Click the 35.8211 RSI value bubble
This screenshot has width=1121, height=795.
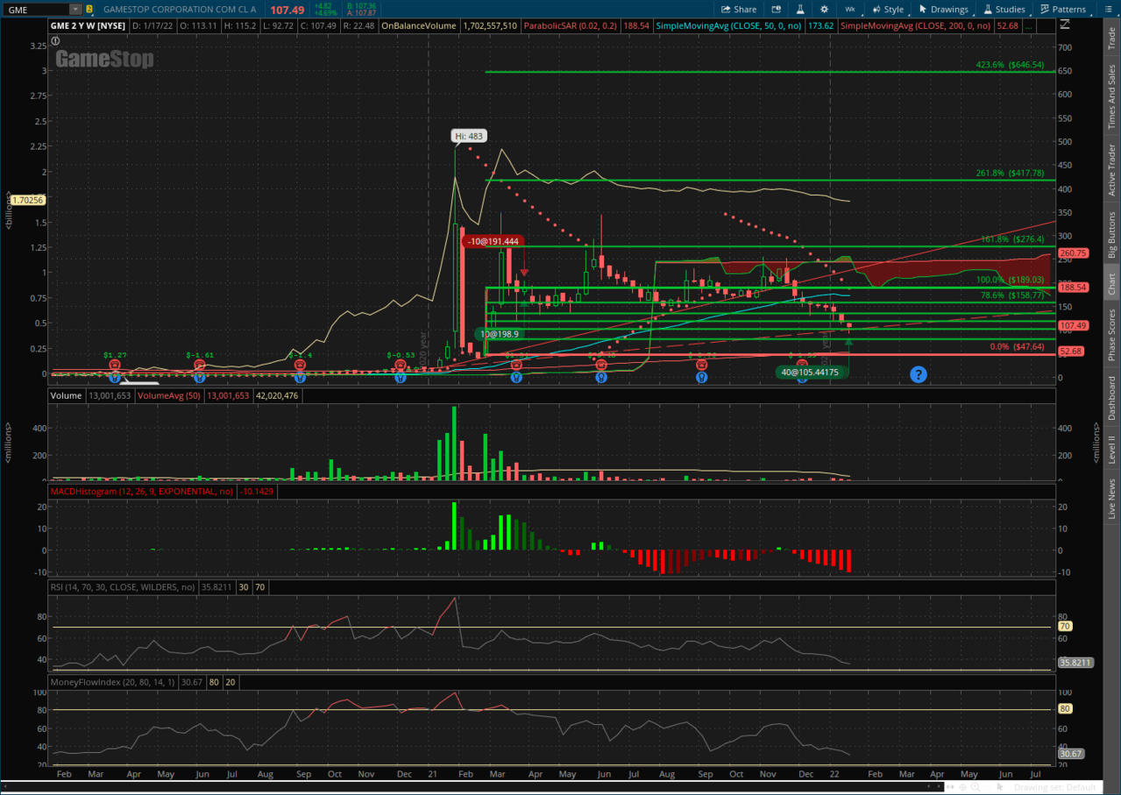[1075, 663]
